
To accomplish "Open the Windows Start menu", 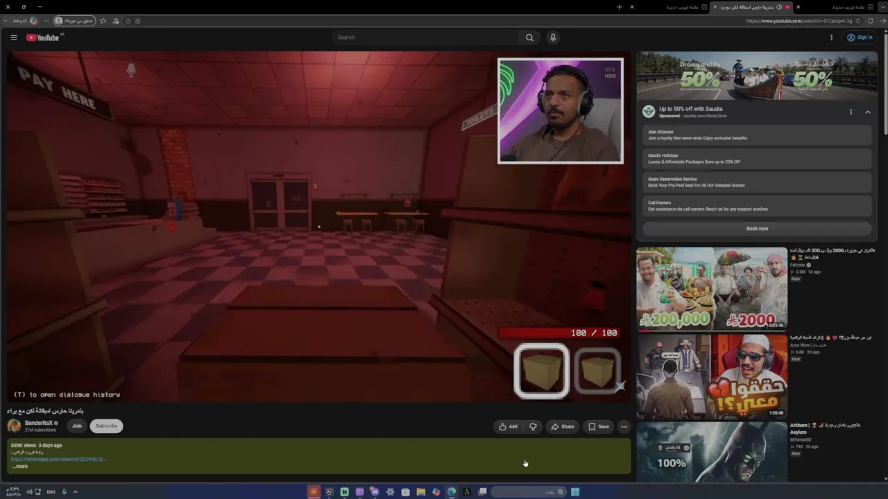I will click(x=575, y=492).
